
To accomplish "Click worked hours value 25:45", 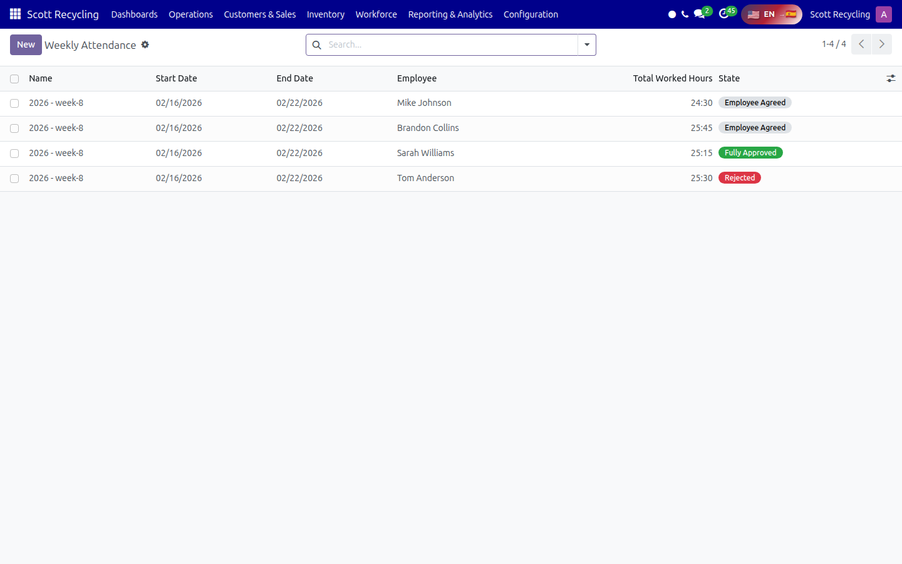I will tap(702, 128).
